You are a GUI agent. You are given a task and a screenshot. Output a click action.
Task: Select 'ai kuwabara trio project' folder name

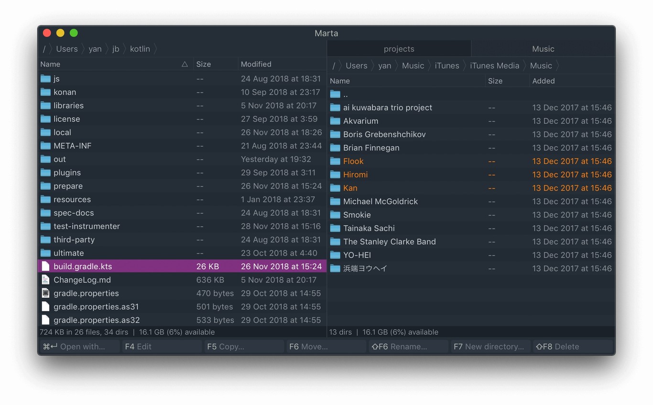(388, 108)
